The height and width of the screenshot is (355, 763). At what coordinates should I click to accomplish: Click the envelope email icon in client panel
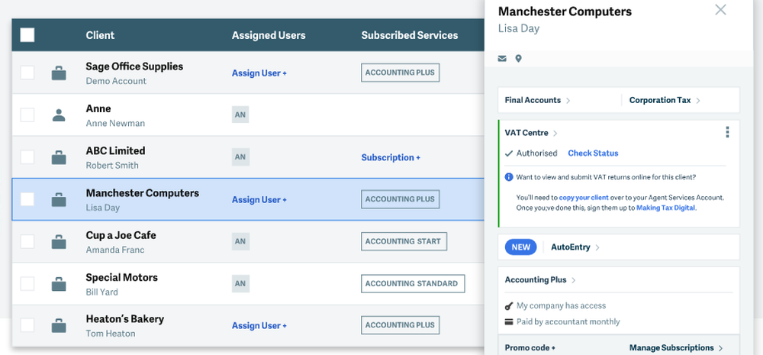pos(502,59)
